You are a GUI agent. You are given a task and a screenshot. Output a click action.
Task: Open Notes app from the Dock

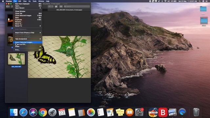click(72, 112)
